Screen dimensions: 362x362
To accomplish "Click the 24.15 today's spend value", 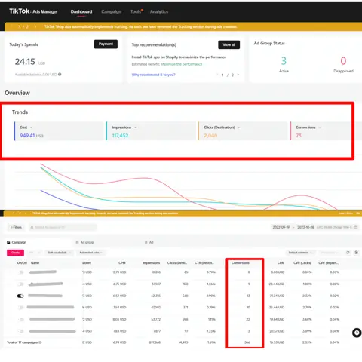I will 25,62.
